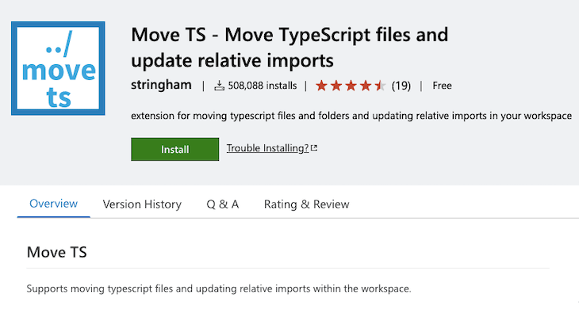Screen dimensions: 579x317
Task: Click the Free price label
Action: tap(442, 86)
